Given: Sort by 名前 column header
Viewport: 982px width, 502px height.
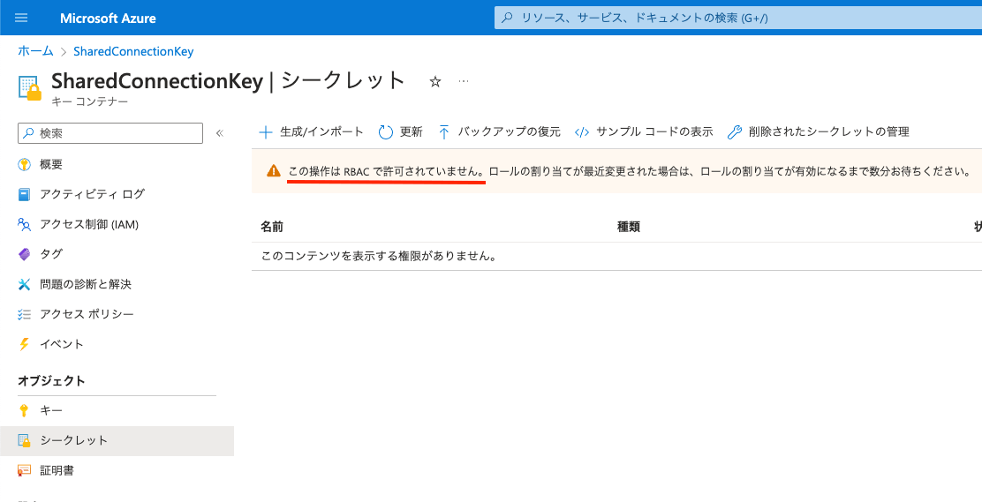Looking at the screenshot, I should 272,227.
